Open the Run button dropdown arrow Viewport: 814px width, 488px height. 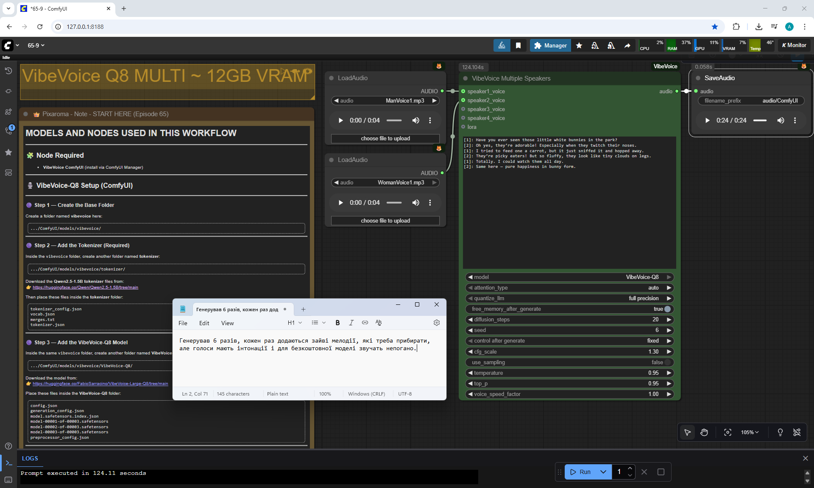[603, 472]
